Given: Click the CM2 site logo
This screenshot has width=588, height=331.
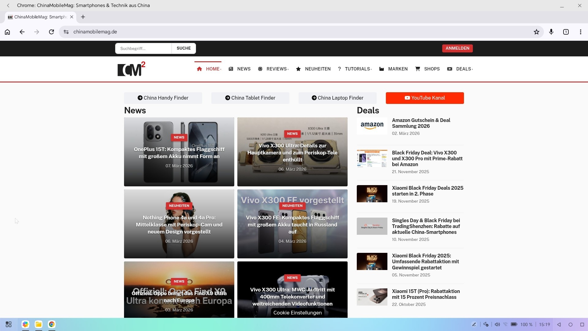Looking at the screenshot, I should click(x=131, y=69).
